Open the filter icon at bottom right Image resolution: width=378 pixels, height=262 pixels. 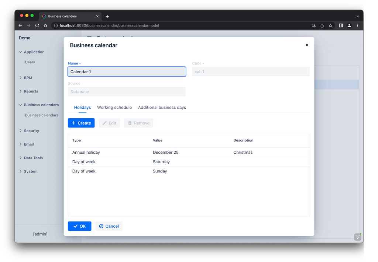tap(357, 237)
